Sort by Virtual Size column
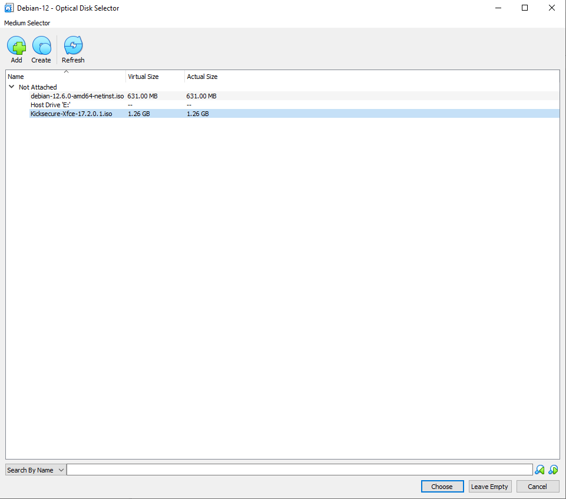Image resolution: width=566 pixels, height=499 pixels. (x=154, y=77)
